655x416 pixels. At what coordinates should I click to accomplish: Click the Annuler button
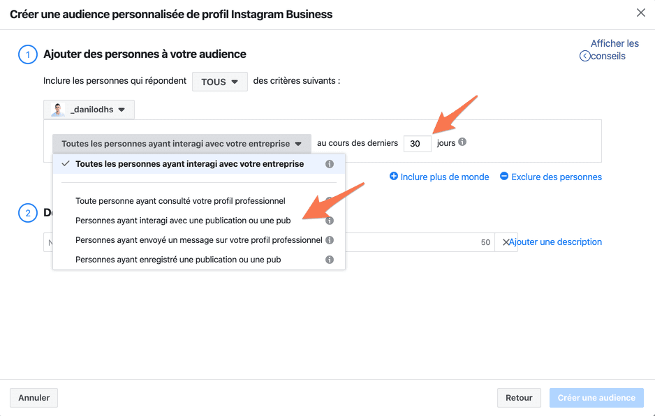(x=34, y=398)
